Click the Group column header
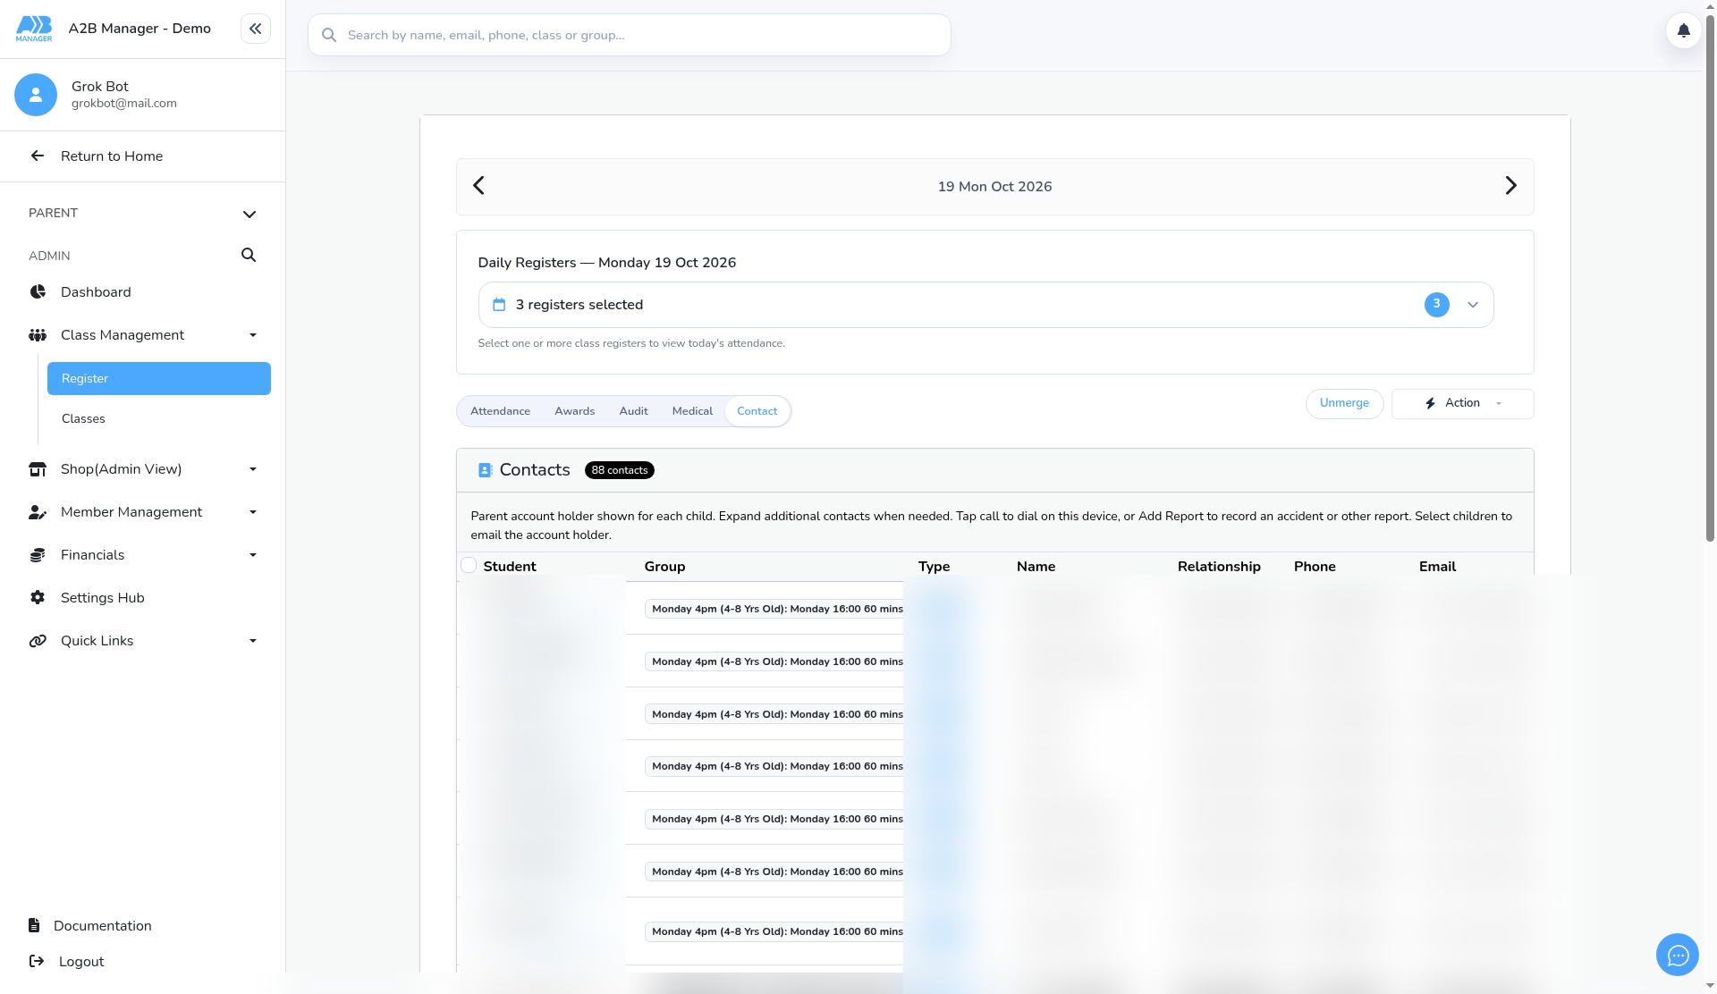The width and height of the screenshot is (1717, 994). coord(664,567)
